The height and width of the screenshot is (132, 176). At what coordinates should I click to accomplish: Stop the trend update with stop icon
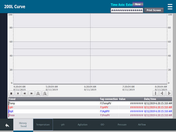coord(11,94)
